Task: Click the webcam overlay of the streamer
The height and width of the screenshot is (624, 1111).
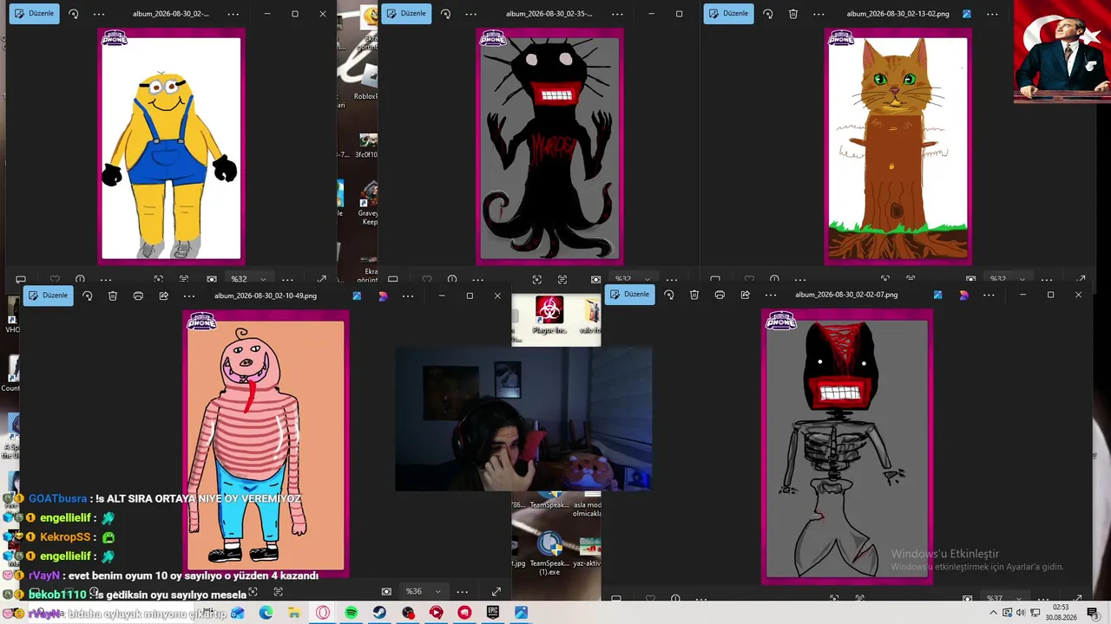Action: pos(523,419)
